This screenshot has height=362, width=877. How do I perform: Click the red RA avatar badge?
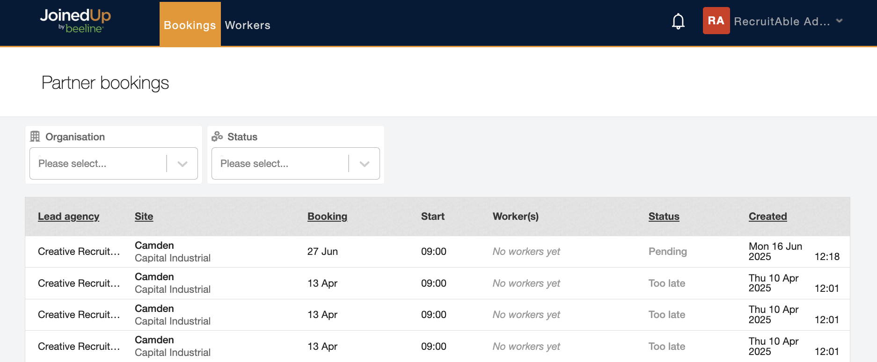[716, 21]
